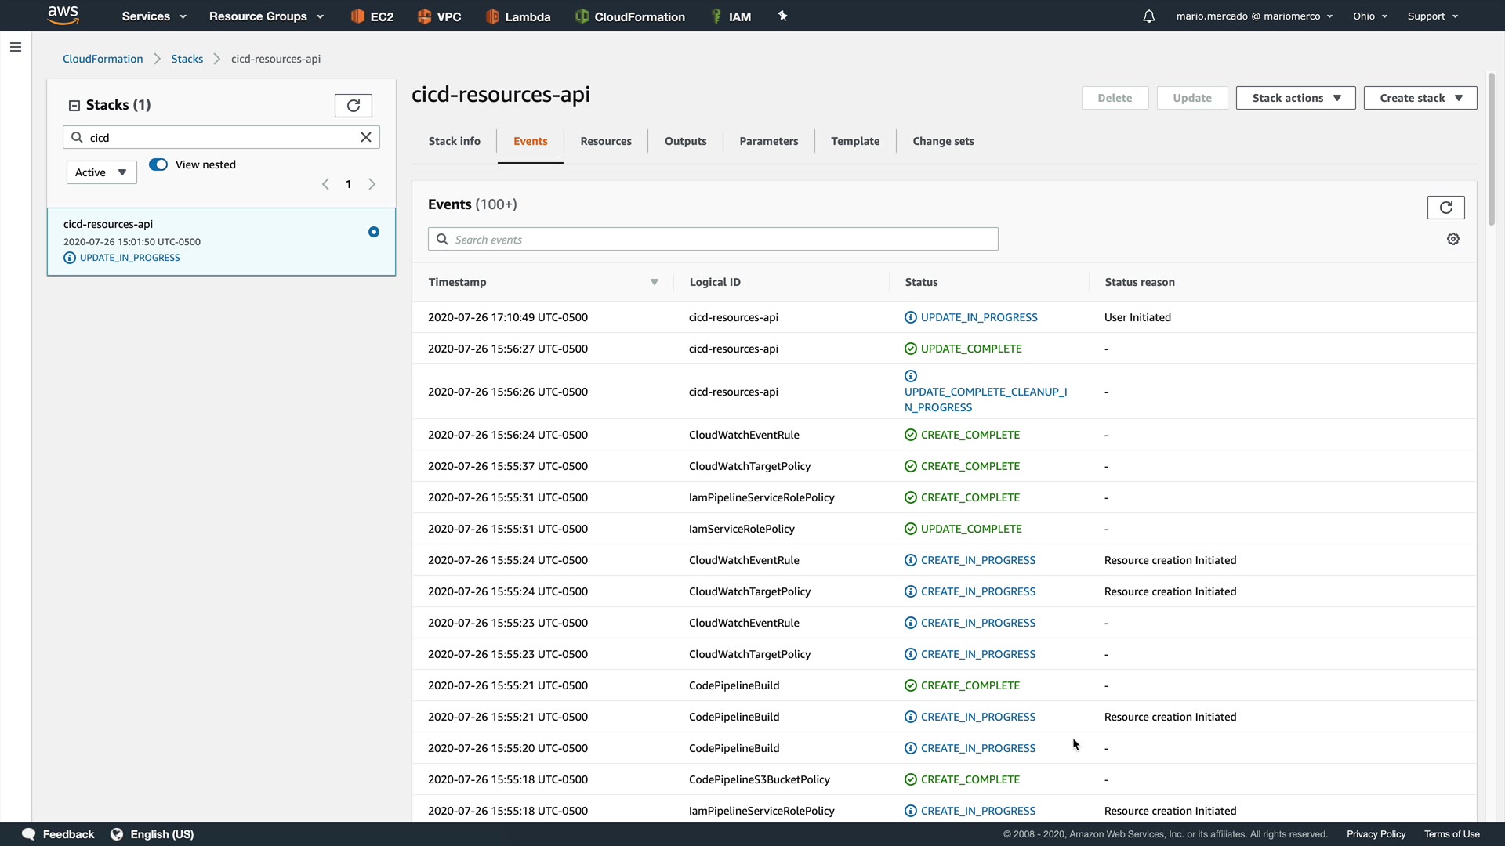Viewport: 1505px width, 846px height.
Task: Refresh the Events table
Action: [x=1445, y=208]
